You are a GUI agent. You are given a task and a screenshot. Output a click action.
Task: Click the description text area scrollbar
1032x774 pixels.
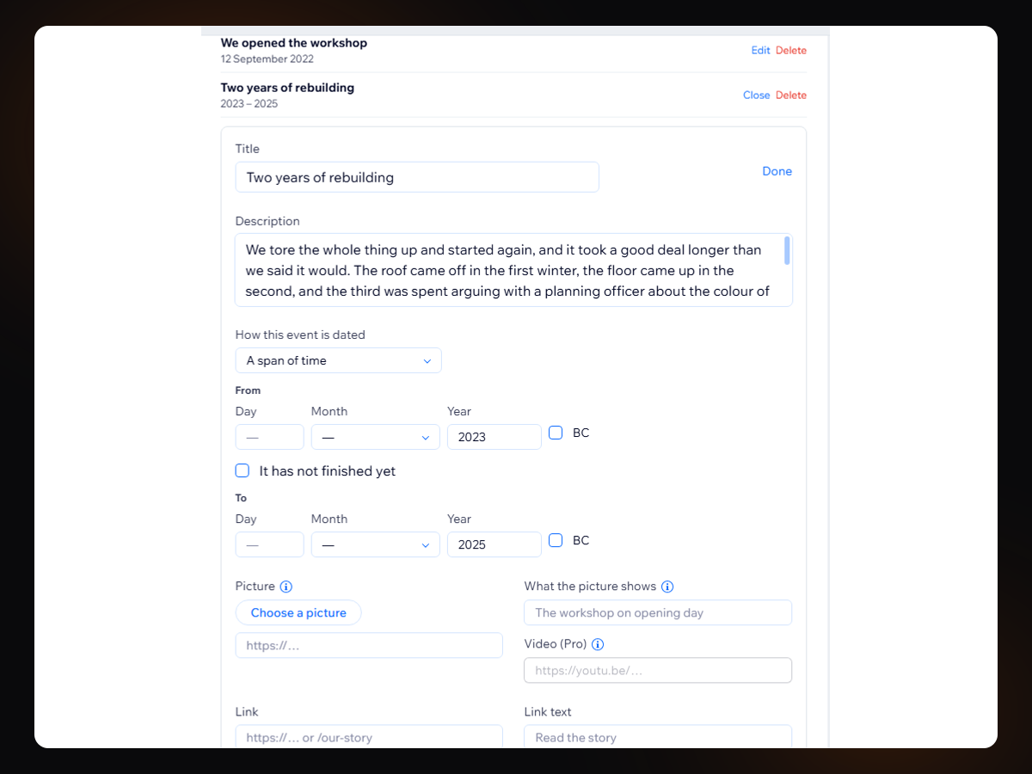click(787, 250)
